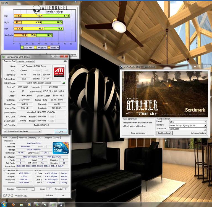Click the Rate benchmark button

pos(138,133)
